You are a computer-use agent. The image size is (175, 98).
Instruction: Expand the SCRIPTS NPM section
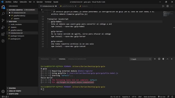click(22, 94)
